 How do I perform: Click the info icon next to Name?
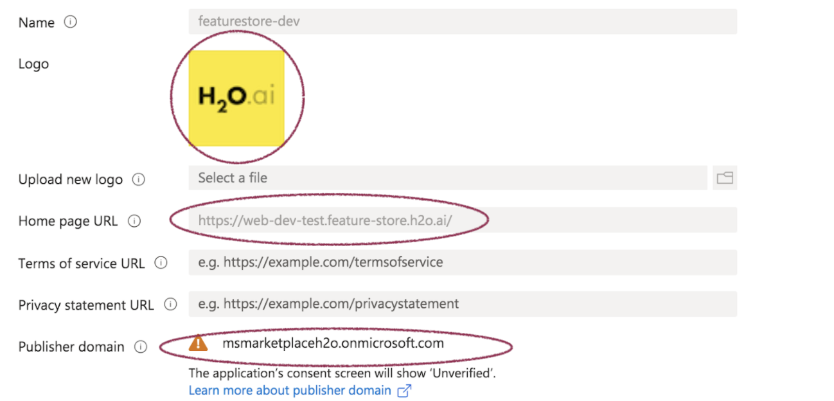71,22
